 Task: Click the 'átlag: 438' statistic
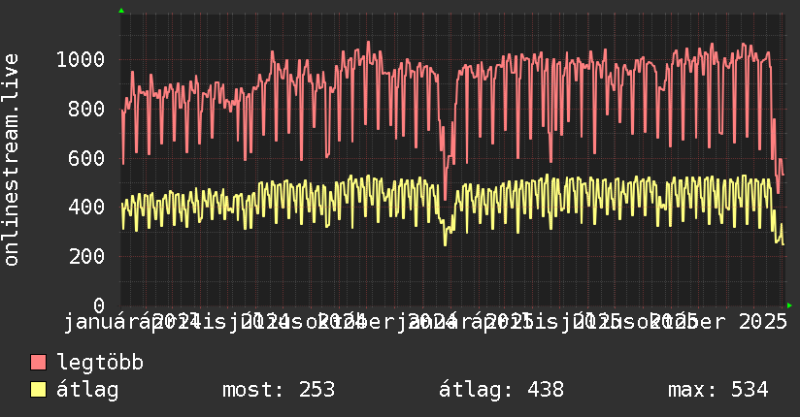pos(502,390)
